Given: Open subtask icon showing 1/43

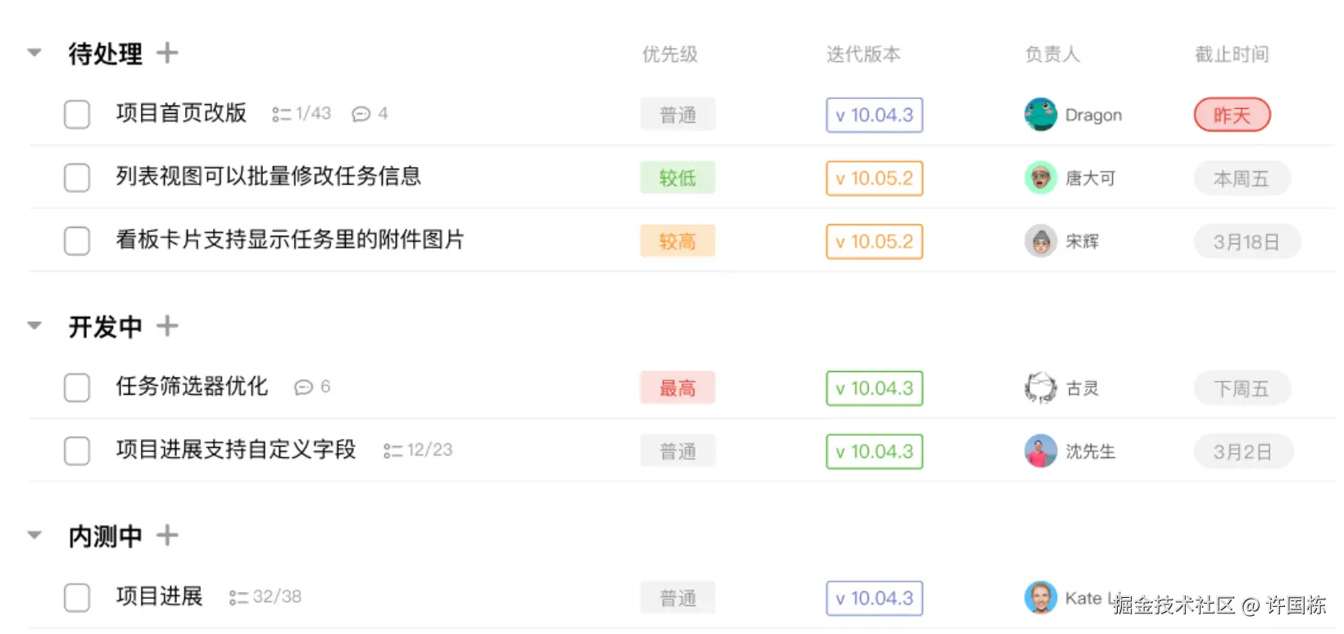Looking at the screenshot, I should point(281,115).
